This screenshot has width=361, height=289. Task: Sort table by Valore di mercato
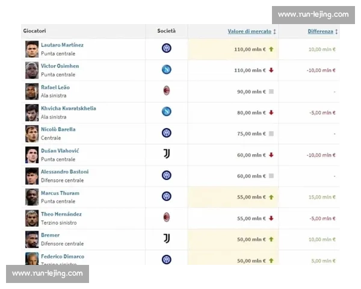tap(249, 31)
